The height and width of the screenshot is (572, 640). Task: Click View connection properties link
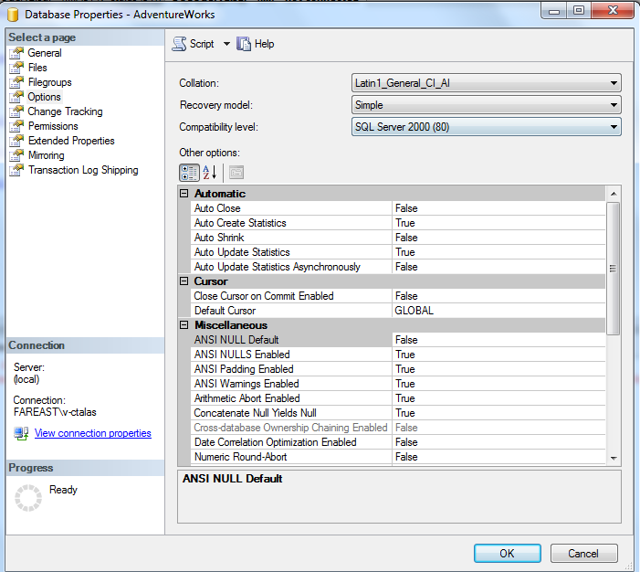(92, 433)
